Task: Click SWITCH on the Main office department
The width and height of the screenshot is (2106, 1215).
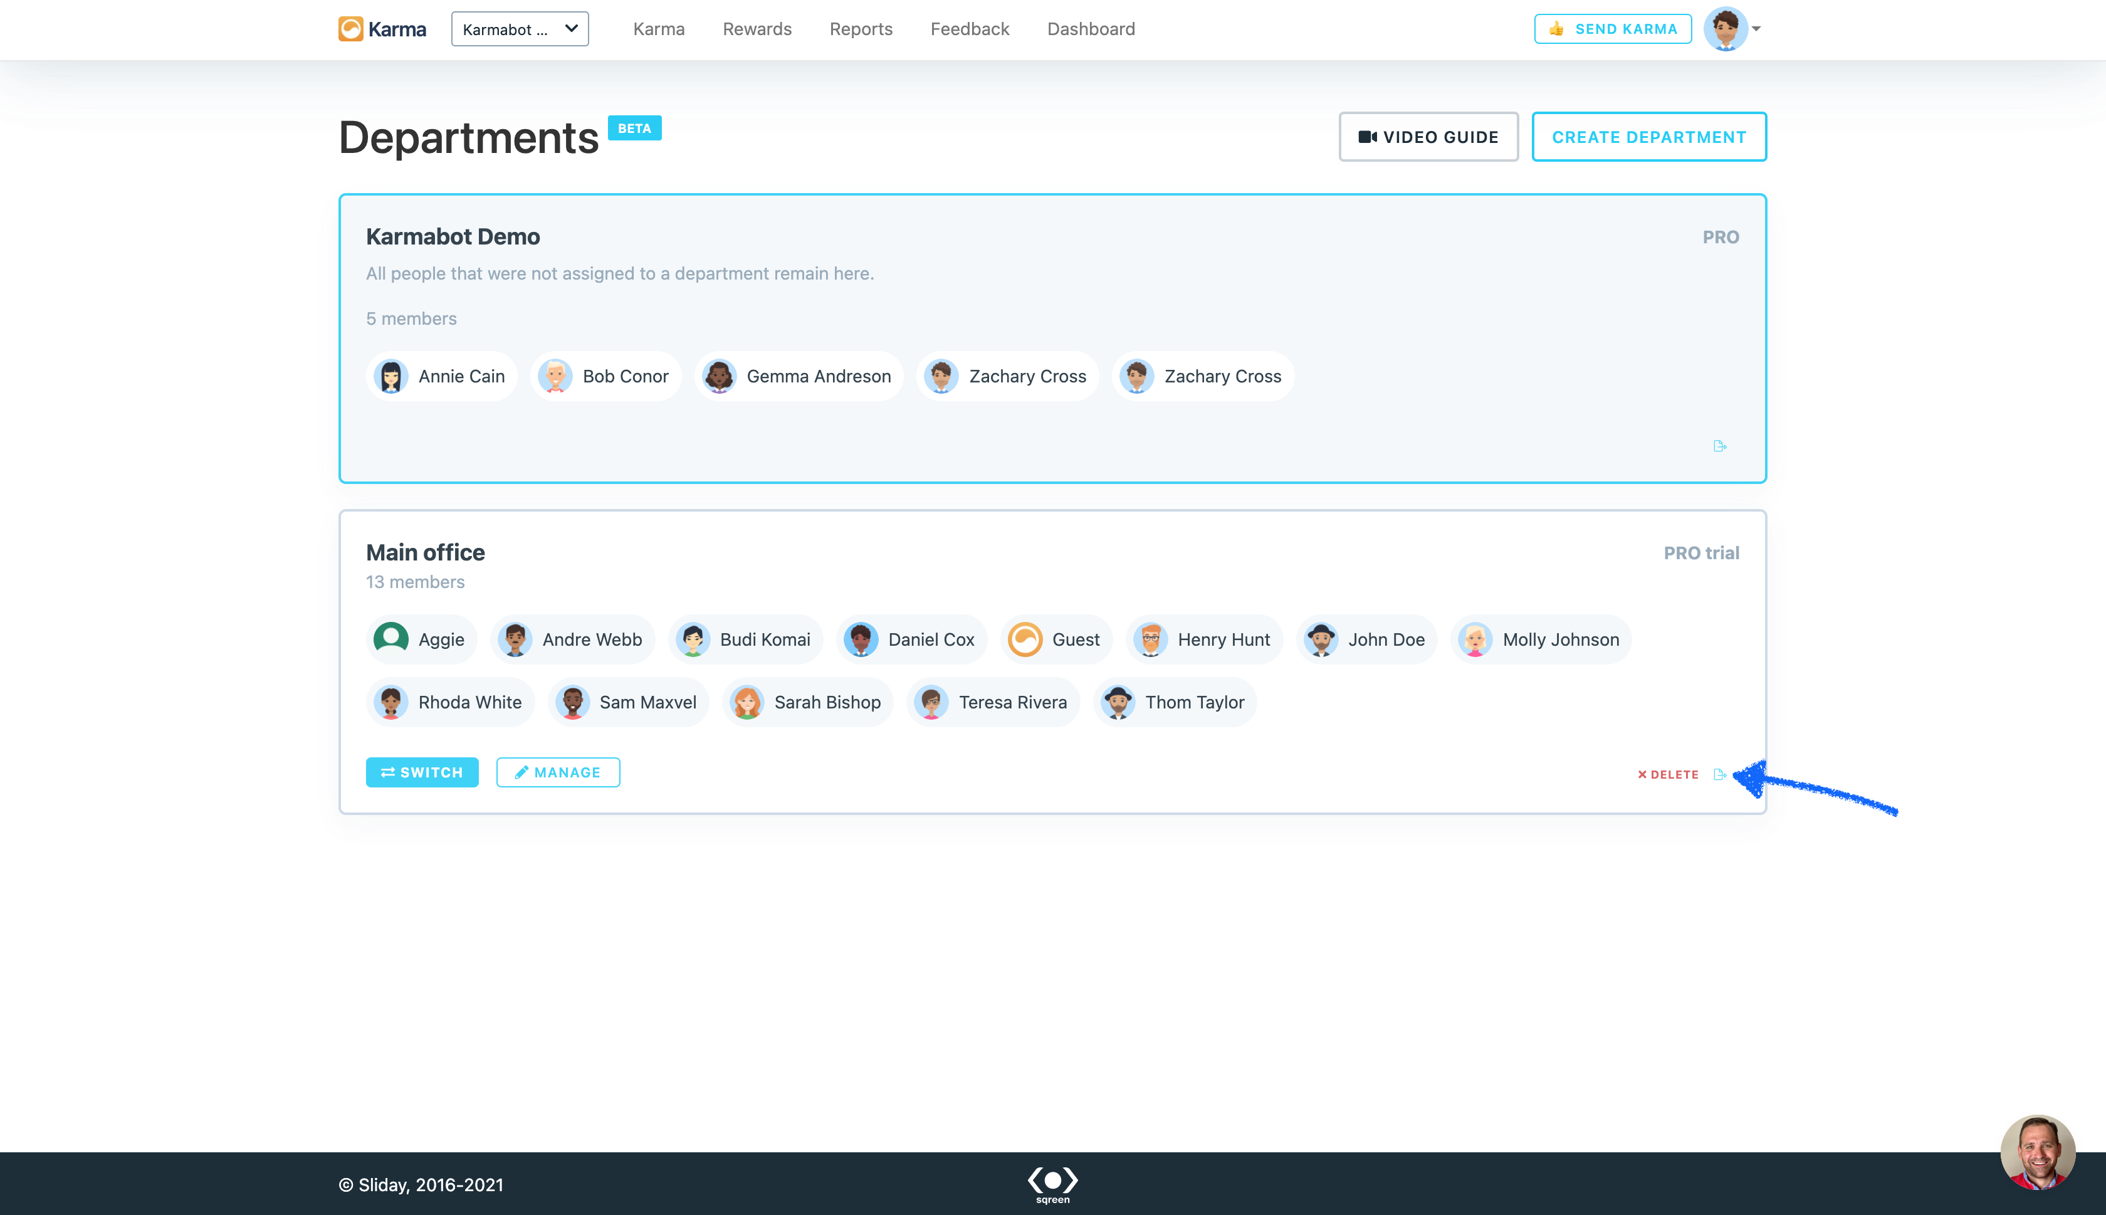Action: [x=422, y=772]
